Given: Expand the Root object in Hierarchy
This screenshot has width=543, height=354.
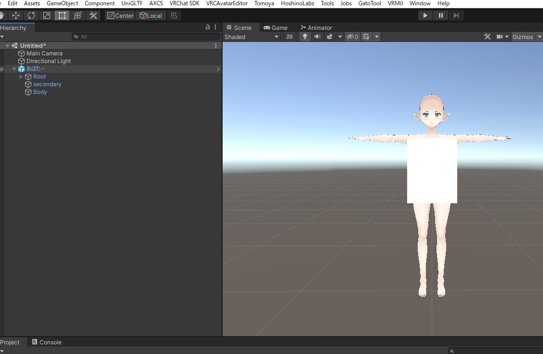Looking at the screenshot, I should (21, 76).
